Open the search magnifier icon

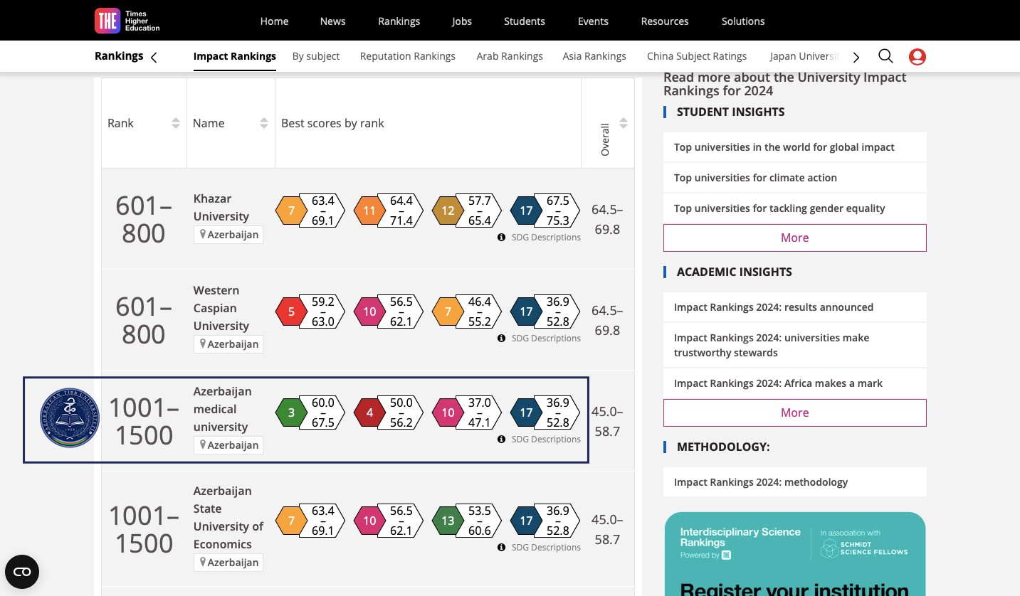click(885, 56)
